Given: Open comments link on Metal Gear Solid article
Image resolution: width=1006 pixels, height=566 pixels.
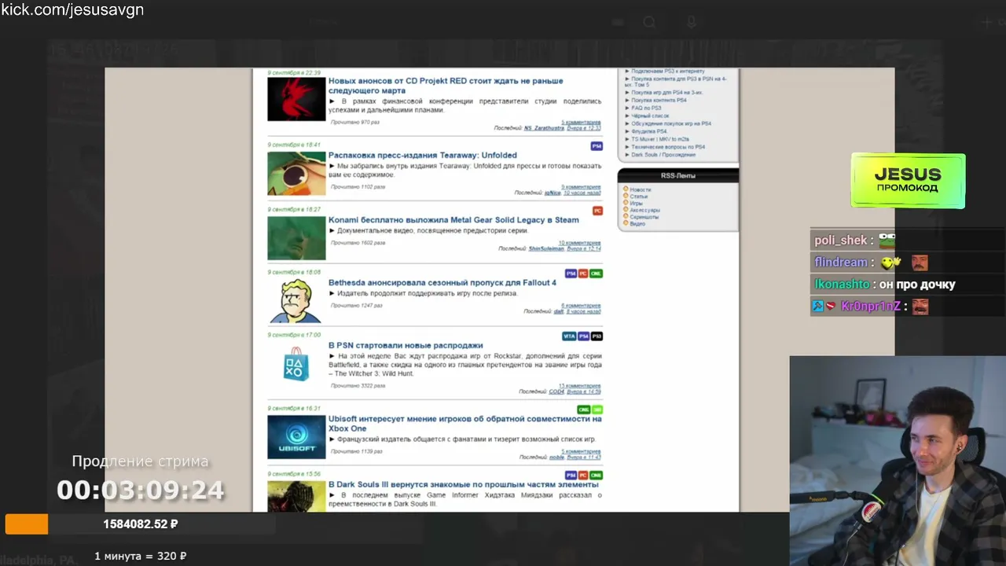Looking at the screenshot, I should pyautogui.click(x=580, y=243).
